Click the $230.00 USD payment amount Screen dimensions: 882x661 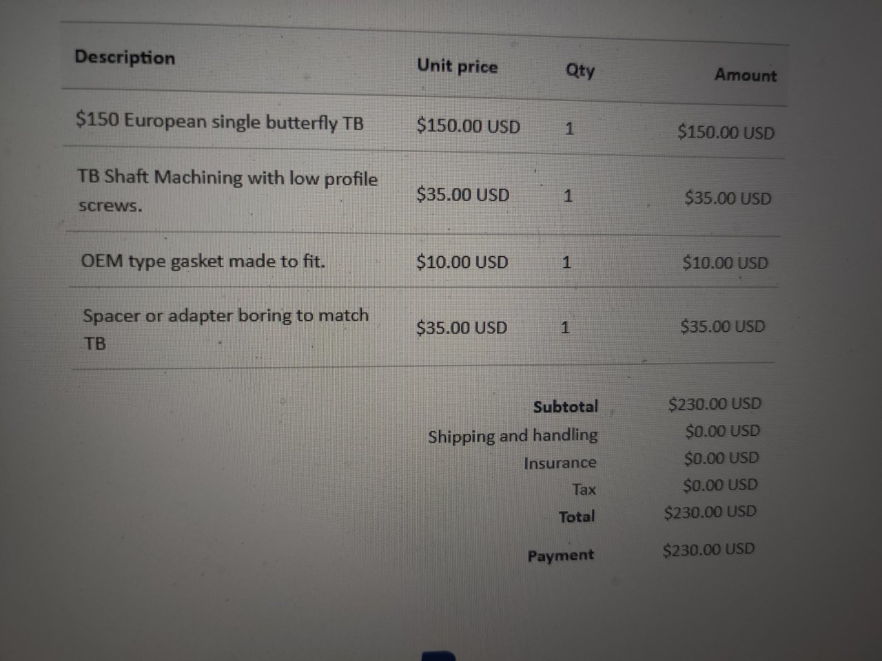pyautogui.click(x=708, y=549)
